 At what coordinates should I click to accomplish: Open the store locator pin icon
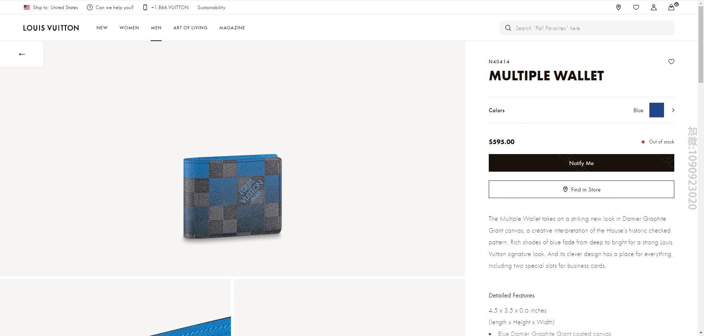tap(619, 7)
